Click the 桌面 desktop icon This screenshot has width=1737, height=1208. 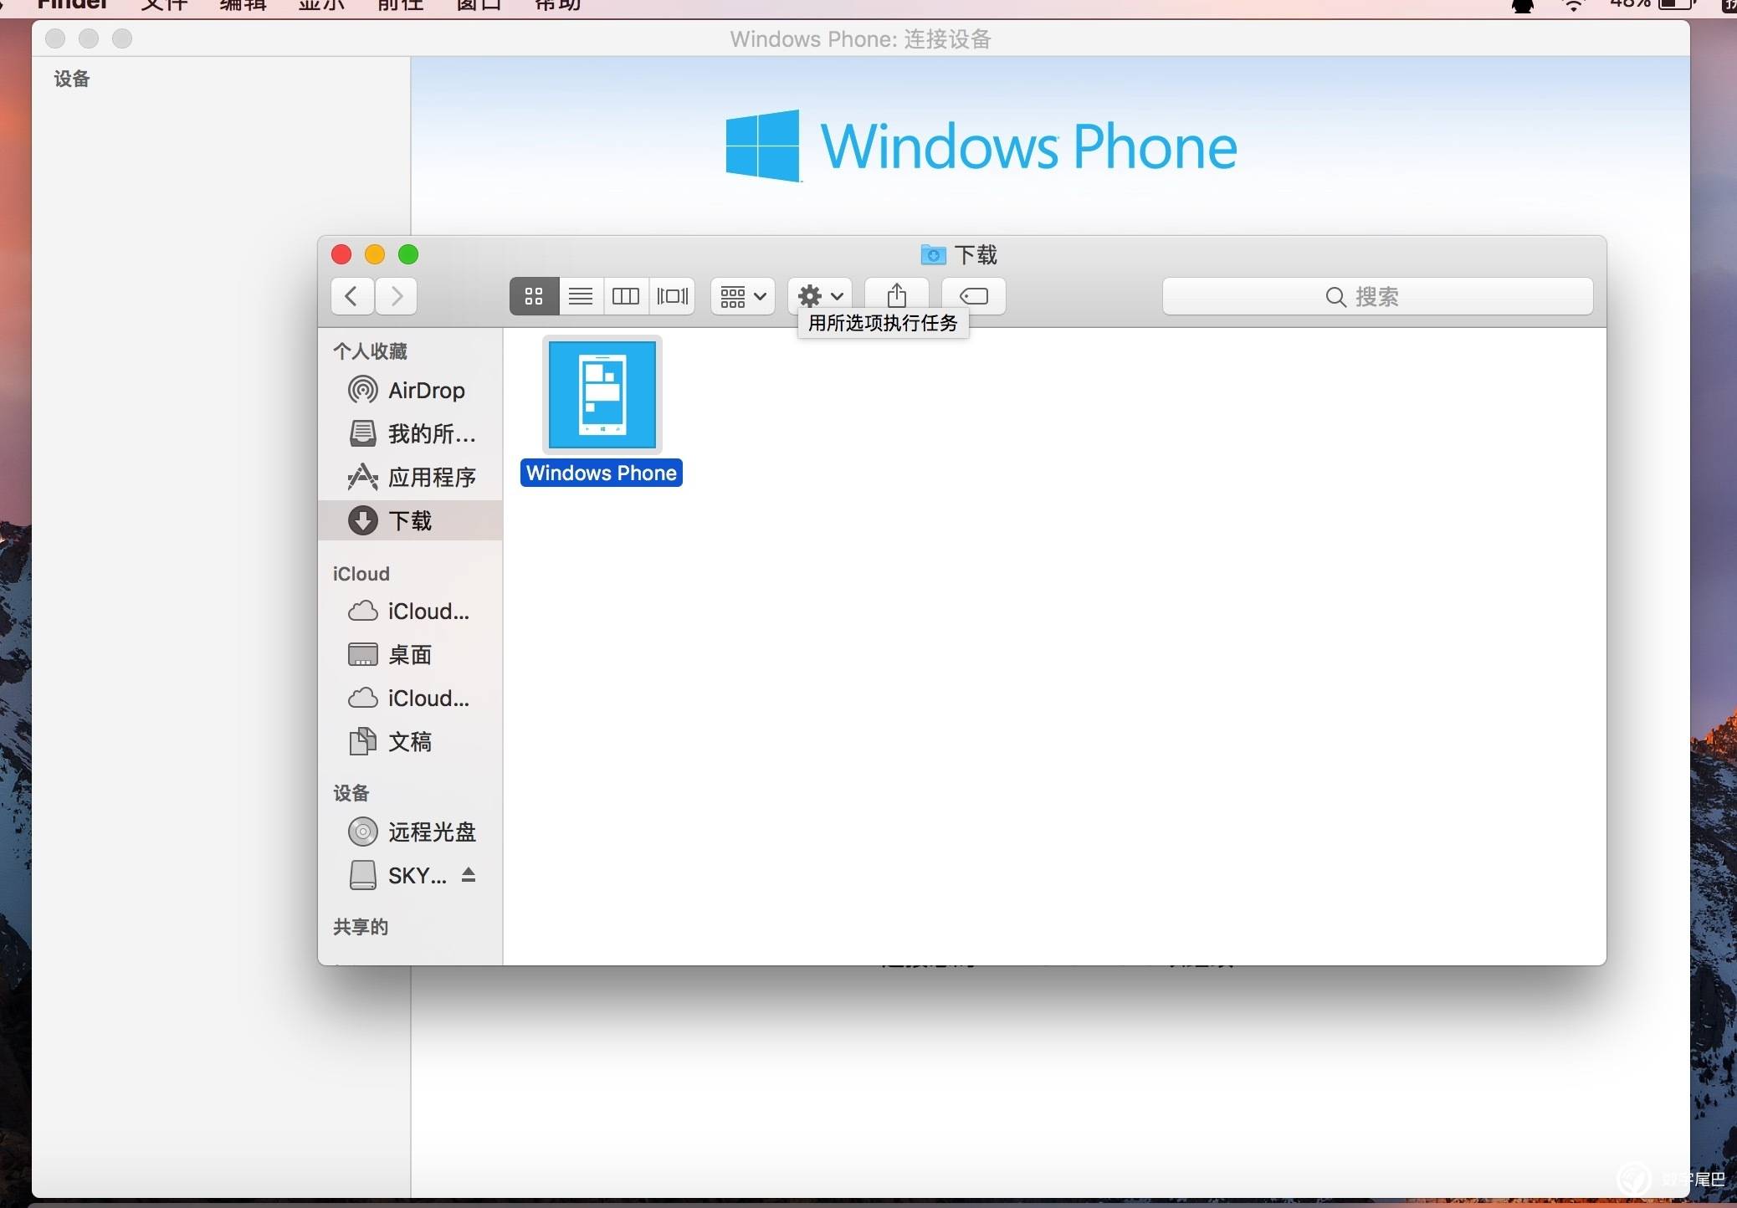click(362, 654)
